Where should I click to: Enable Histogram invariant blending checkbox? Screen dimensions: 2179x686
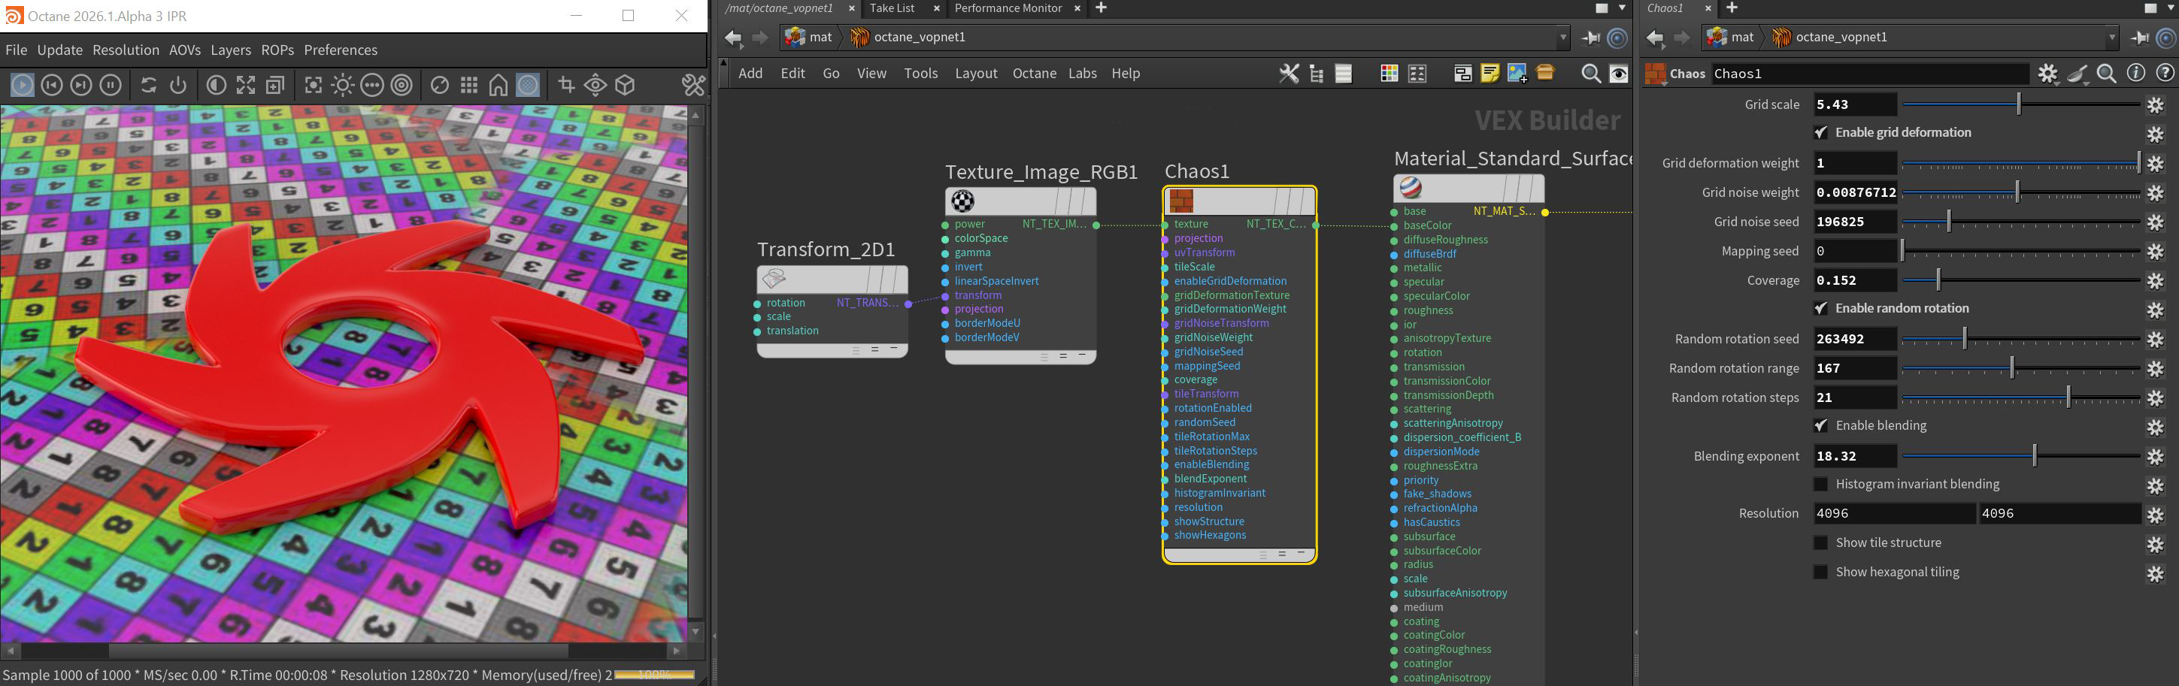(x=1821, y=484)
